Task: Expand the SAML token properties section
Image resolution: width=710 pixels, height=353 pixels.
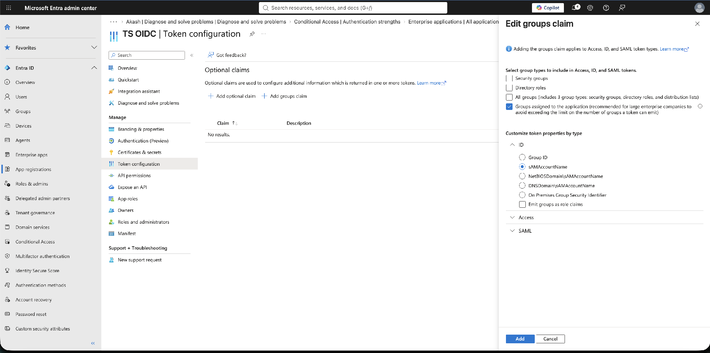Action: 512,231
